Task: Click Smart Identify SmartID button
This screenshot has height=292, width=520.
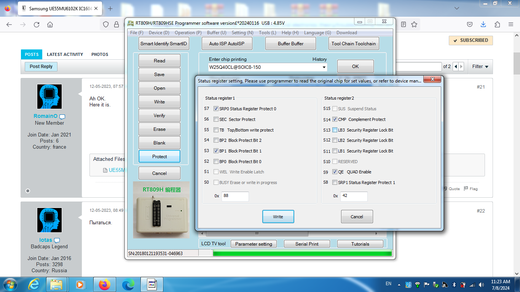Action: (x=164, y=44)
